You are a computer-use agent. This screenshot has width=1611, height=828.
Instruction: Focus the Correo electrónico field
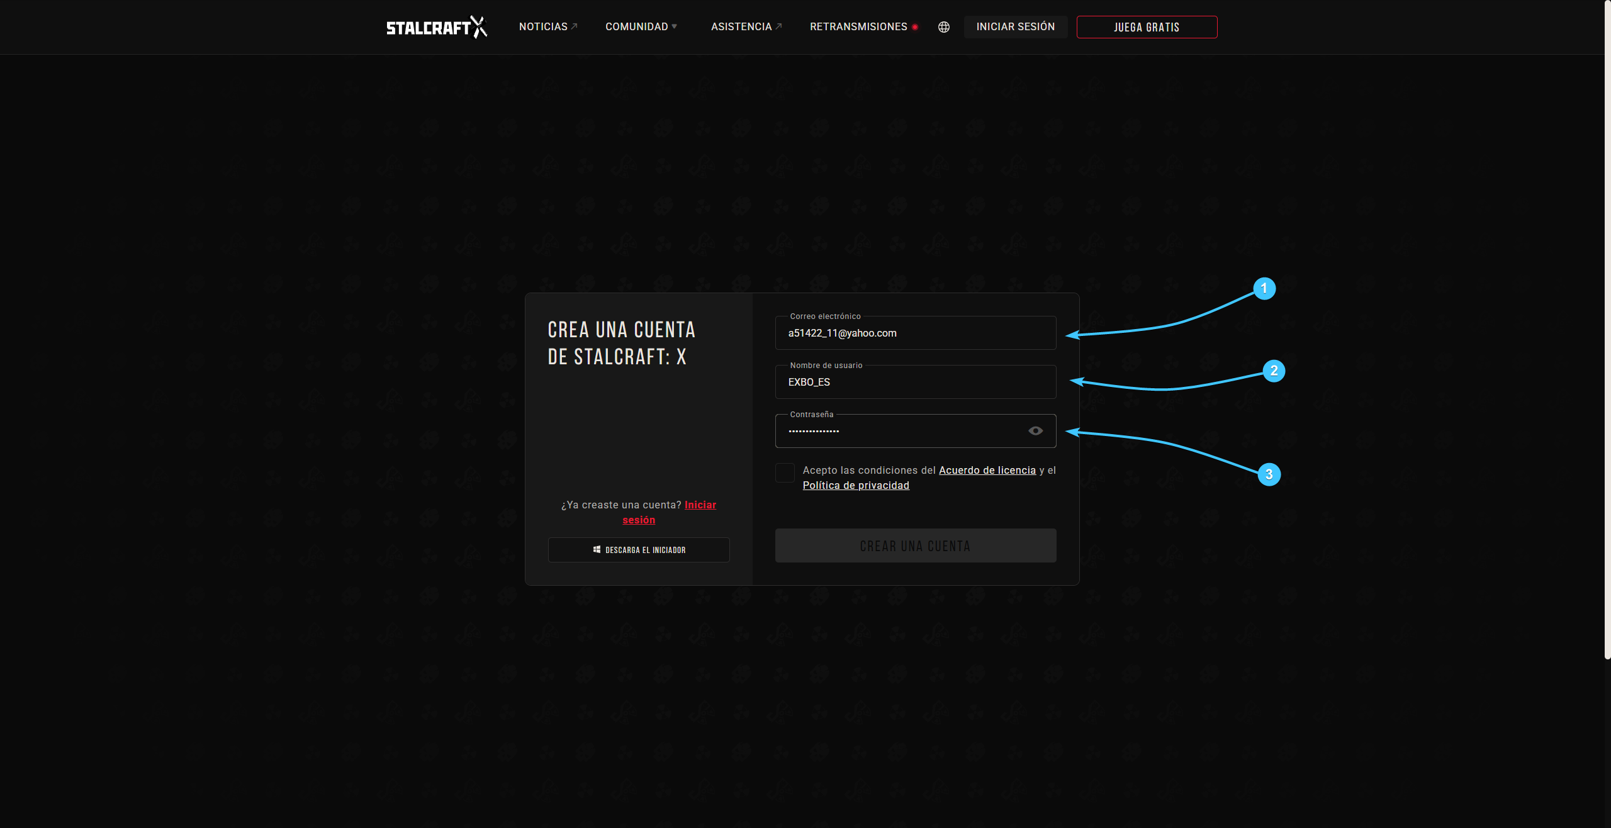coord(916,333)
